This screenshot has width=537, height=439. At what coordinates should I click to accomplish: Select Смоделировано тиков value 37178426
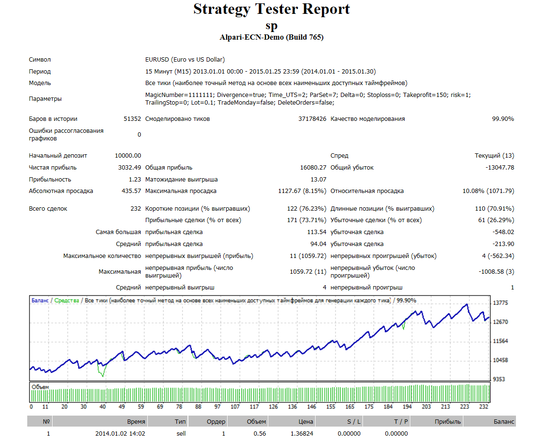312,119
